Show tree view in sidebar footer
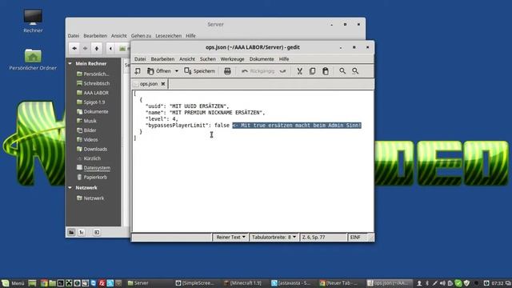Viewport: 512px width, 288px height. pyautogui.click(x=82, y=232)
